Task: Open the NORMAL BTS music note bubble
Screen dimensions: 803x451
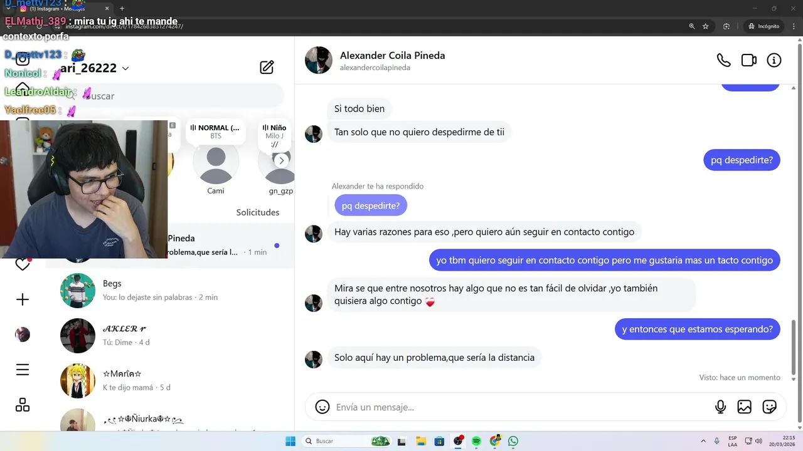Action: [216, 132]
